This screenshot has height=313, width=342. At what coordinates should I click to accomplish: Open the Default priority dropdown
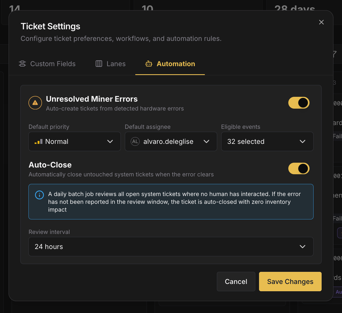[x=75, y=141]
